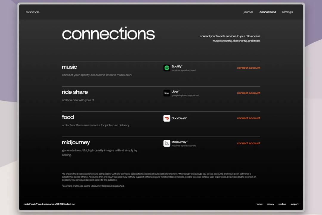The image size is (322, 215).
Task: Click the trademarks copyright notice
Action: click(x=49, y=204)
